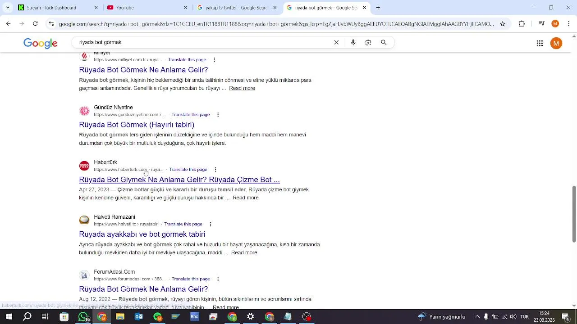Click Translate this page for the Milliyet result

coord(187,60)
